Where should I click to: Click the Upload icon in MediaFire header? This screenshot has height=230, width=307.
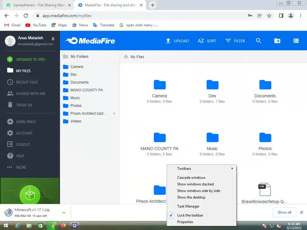[168, 41]
